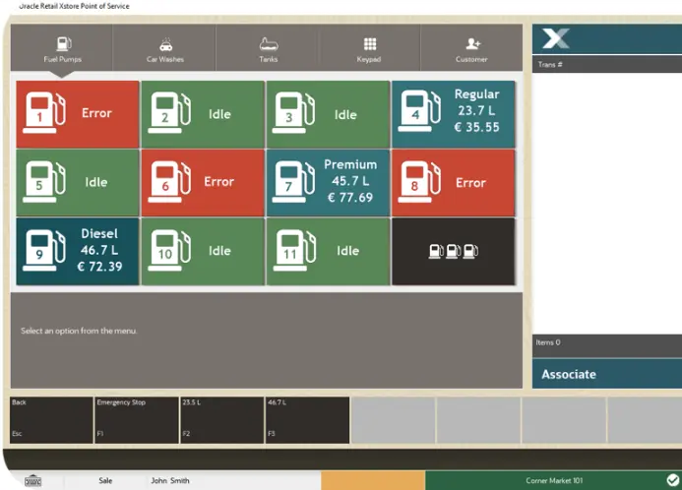Open pump 4 with Regular 23.7 L

(453, 114)
